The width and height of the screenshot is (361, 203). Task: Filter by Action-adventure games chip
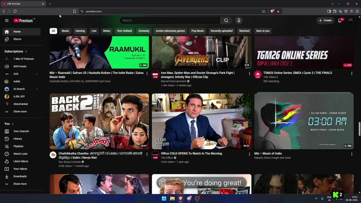pyautogui.click(x=170, y=31)
